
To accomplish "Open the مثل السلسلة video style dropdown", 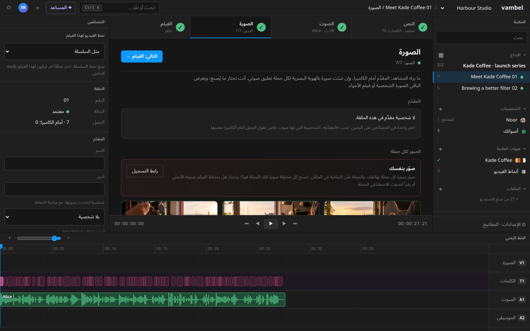I will pyautogui.click(x=54, y=51).
